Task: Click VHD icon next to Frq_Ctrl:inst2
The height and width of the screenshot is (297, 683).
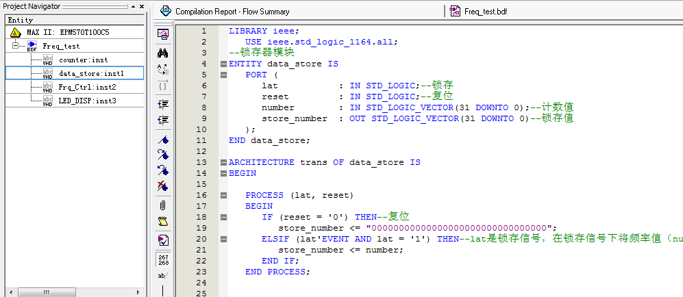Action: click(49, 87)
